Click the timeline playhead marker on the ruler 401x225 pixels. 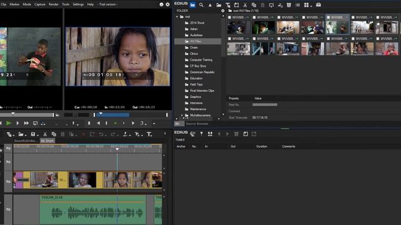(x=117, y=149)
